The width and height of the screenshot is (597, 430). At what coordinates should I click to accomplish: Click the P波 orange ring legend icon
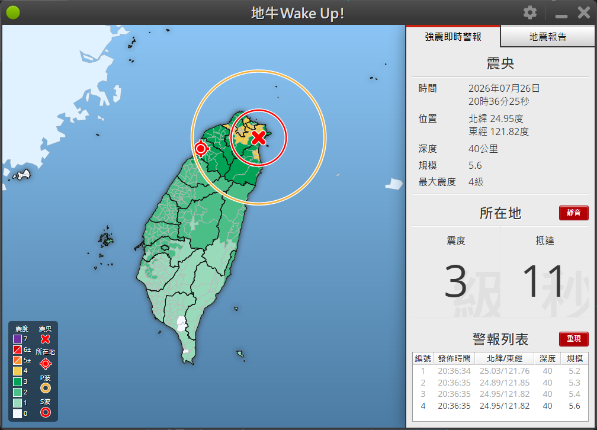[x=45, y=388]
